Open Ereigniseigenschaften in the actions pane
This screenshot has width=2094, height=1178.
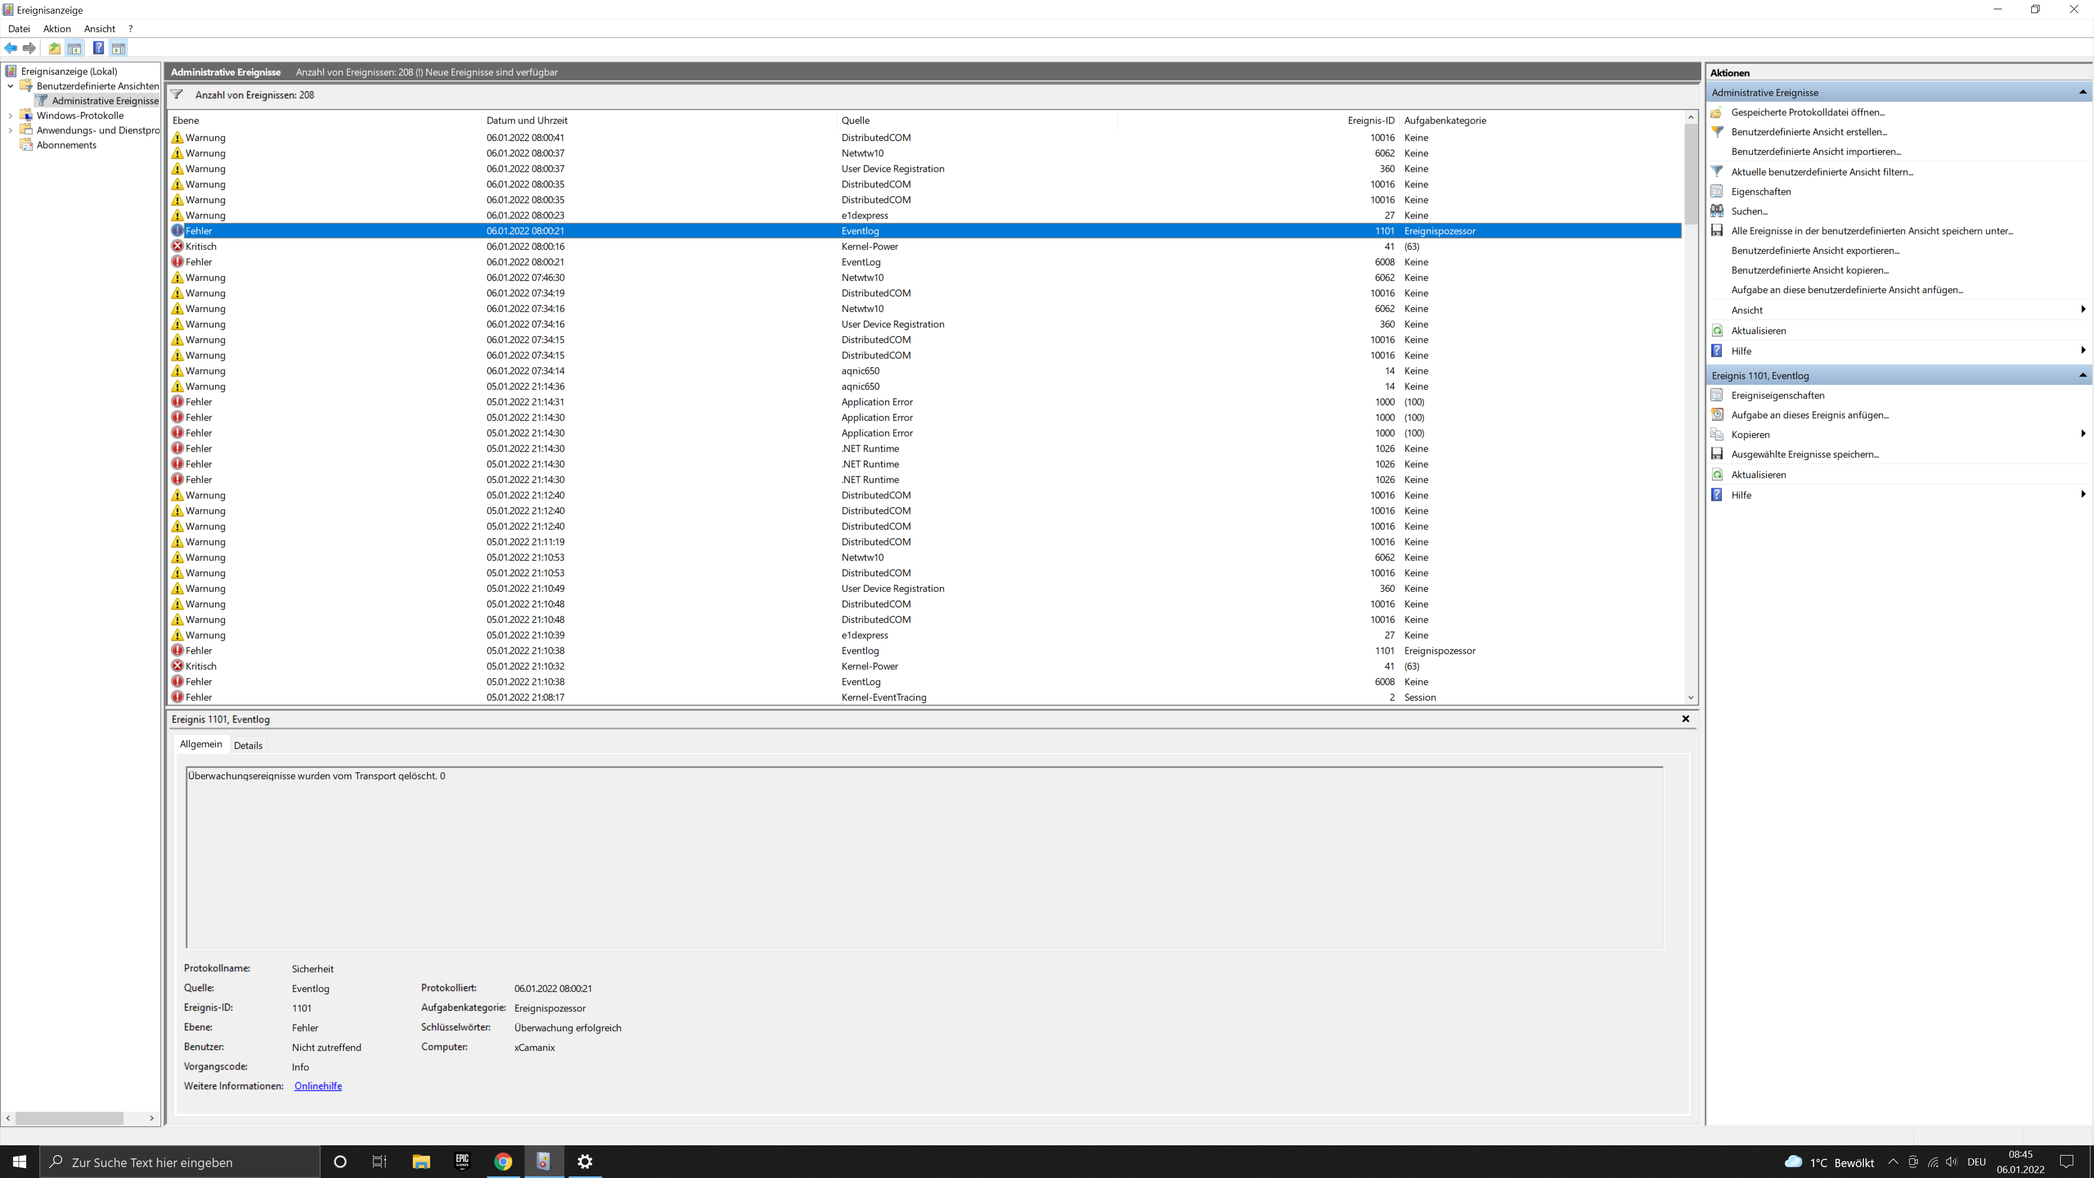pyautogui.click(x=1777, y=395)
